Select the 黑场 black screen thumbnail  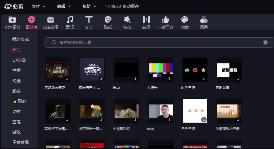(127, 70)
